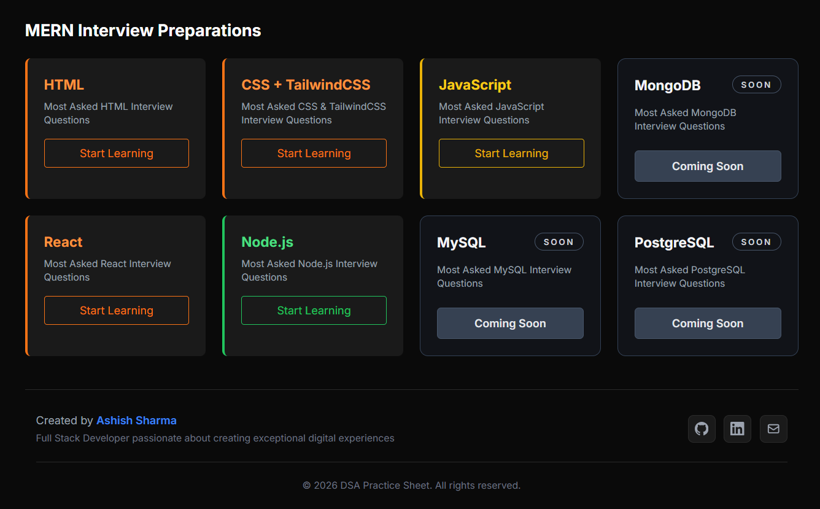Open the Ashish Sharma author link
Screen dimensions: 820x509
(136, 421)
